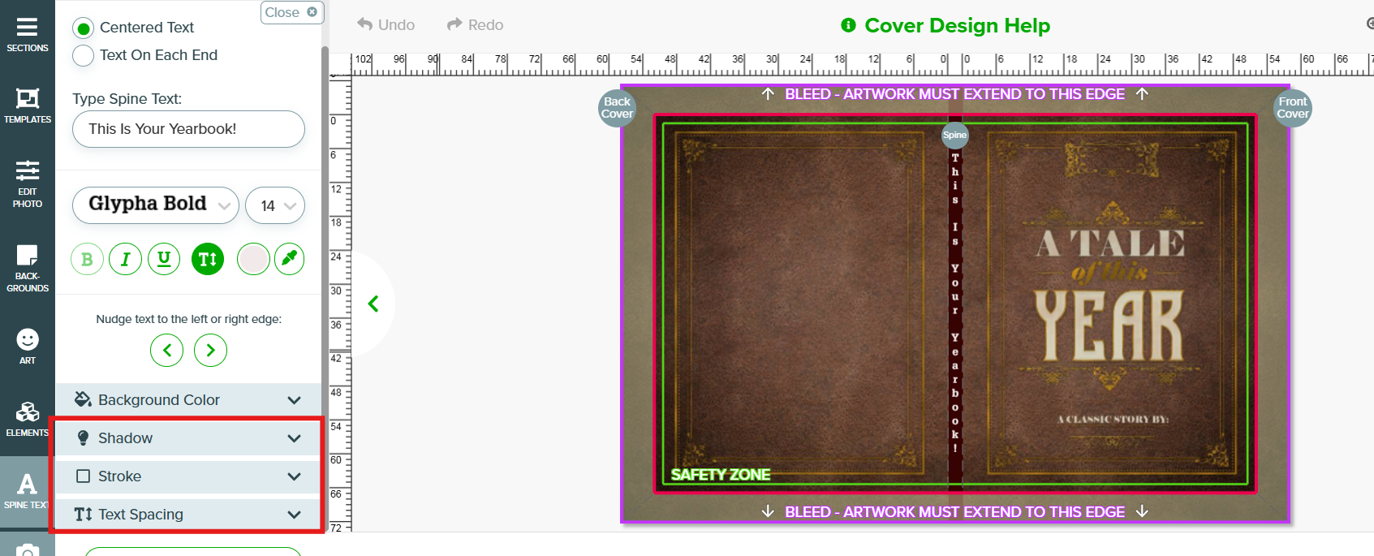This screenshot has height=556, width=1374.
Task: Click the Shadow lightbulb icon
Action: click(83, 438)
